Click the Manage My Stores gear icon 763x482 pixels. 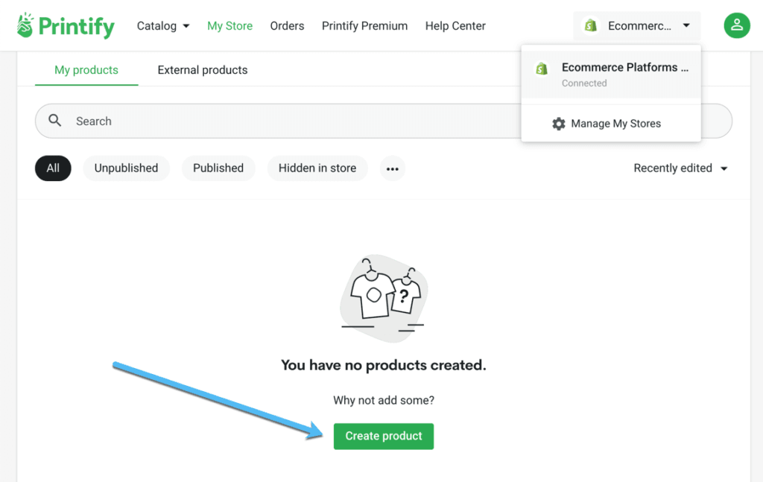pos(558,124)
